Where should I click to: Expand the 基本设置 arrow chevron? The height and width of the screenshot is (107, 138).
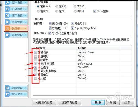tap(25, 2)
